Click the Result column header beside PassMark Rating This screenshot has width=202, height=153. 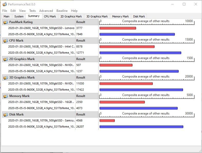(87, 22)
